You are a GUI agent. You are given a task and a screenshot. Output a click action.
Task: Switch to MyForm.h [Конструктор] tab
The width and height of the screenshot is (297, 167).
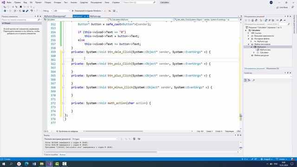(55, 17)
